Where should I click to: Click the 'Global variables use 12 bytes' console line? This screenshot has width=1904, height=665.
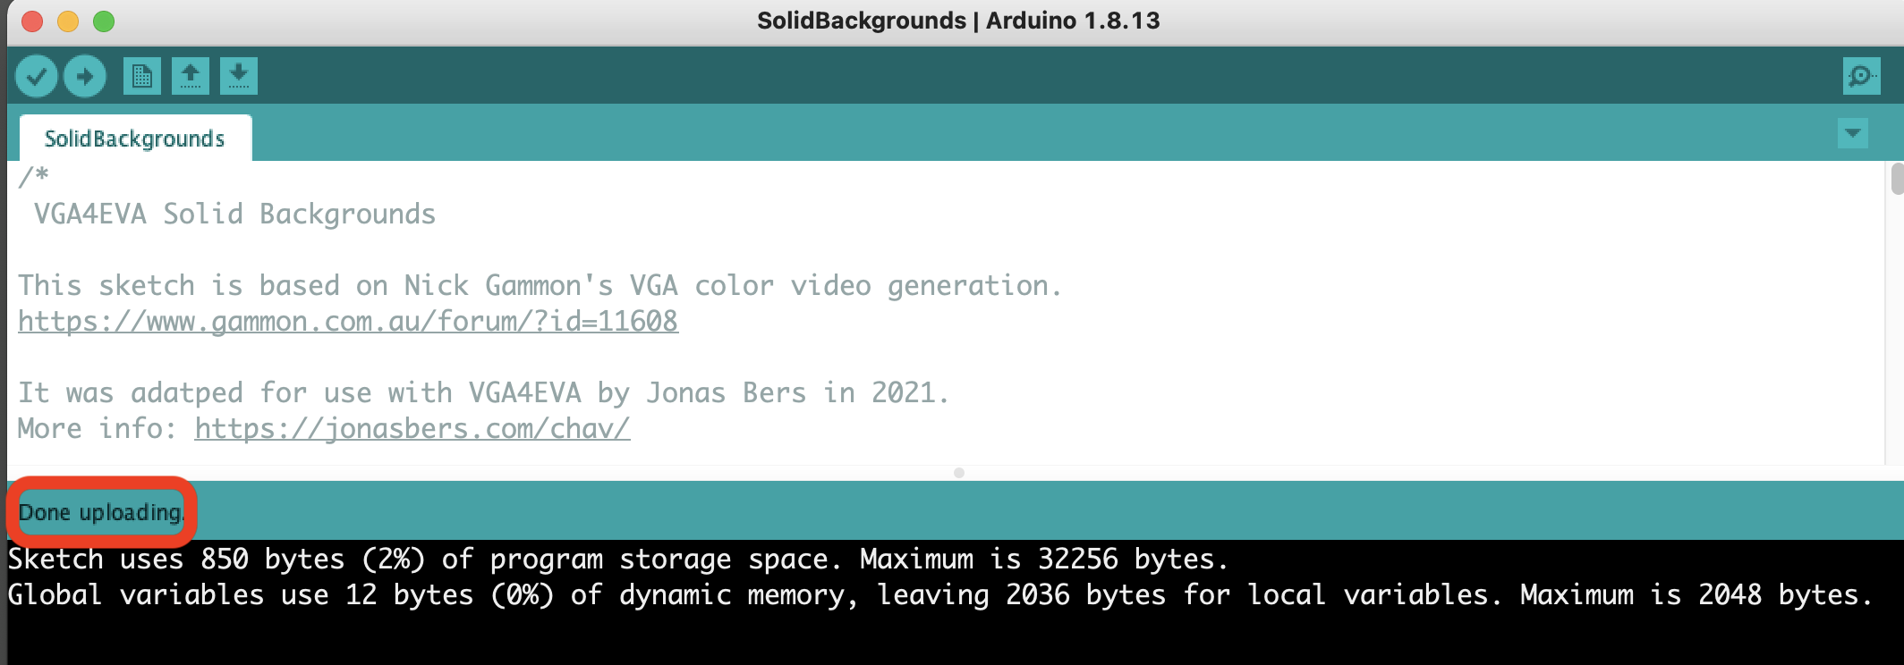pyautogui.click(x=939, y=595)
